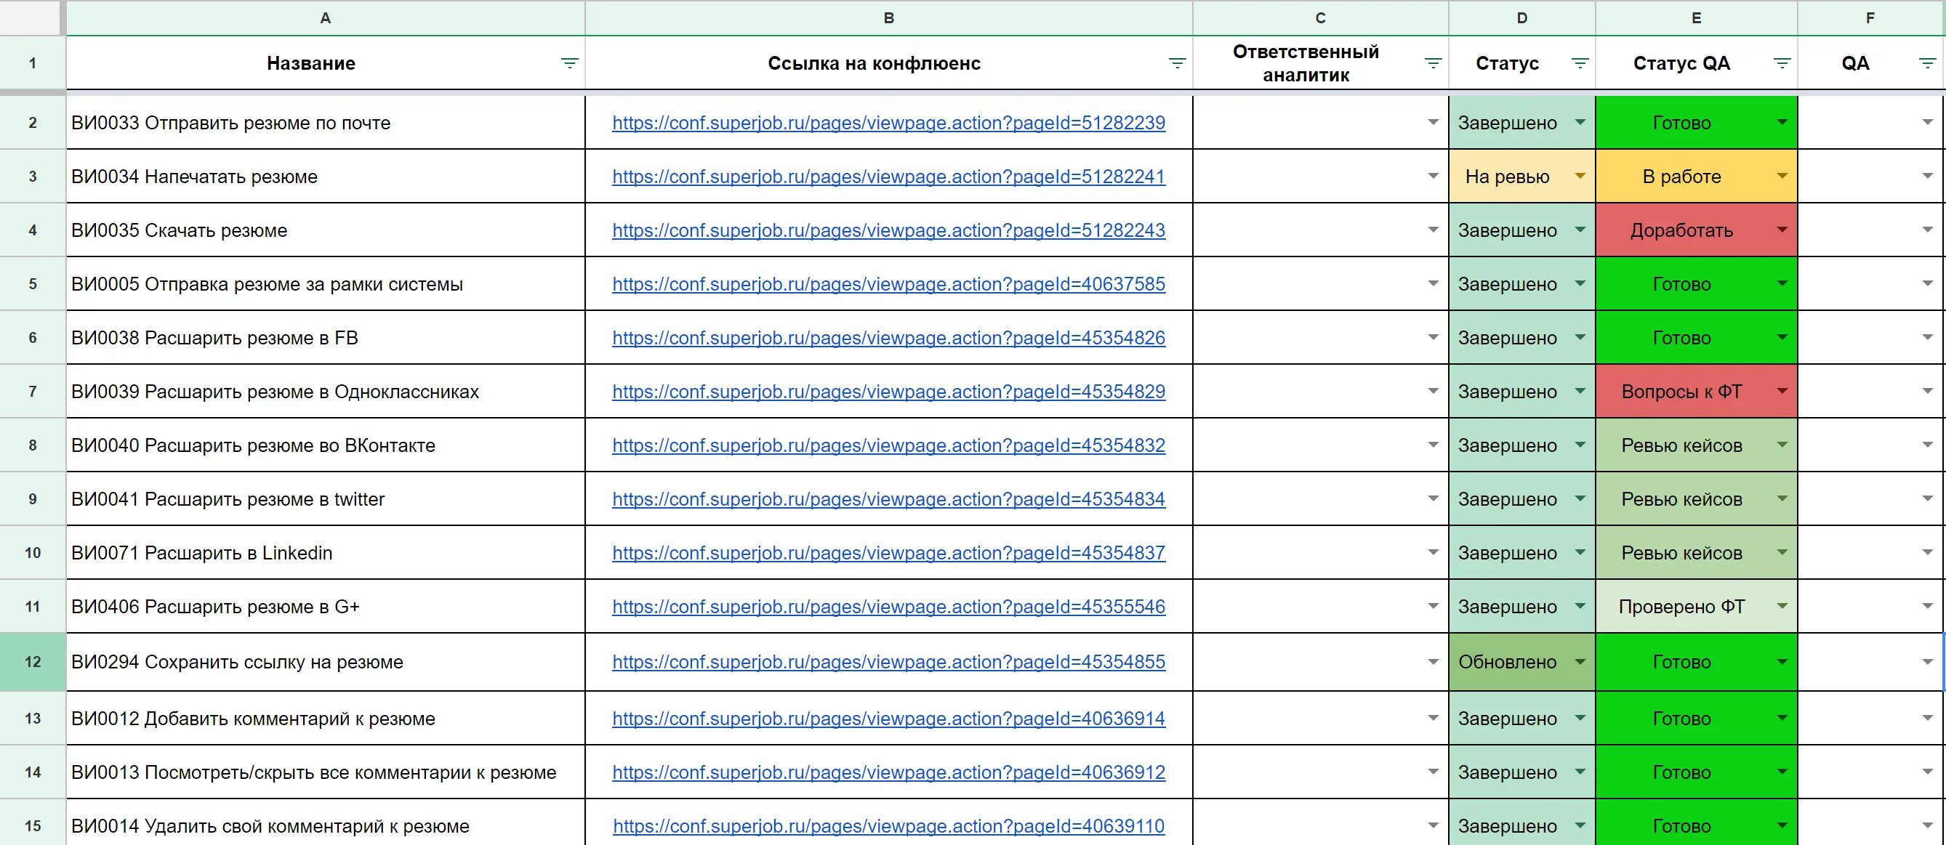
Task: Open filter icon in QA header
Action: [1928, 63]
